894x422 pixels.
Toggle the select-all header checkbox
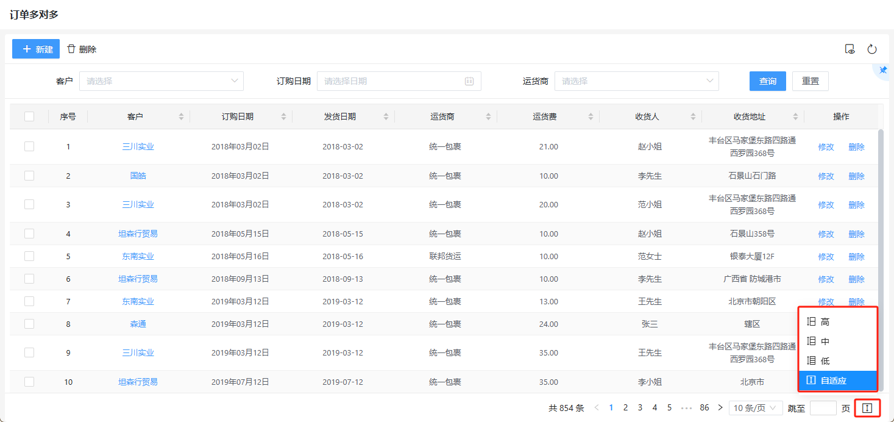pos(29,116)
